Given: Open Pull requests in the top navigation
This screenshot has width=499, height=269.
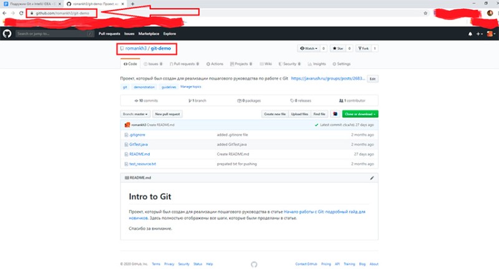Looking at the screenshot, I should 109,34.
